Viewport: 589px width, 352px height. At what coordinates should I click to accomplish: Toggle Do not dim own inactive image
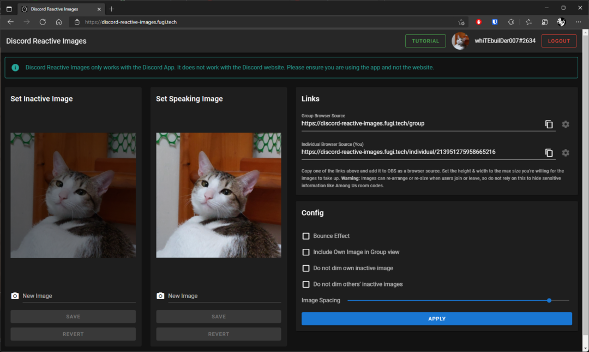tap(306, 269)
